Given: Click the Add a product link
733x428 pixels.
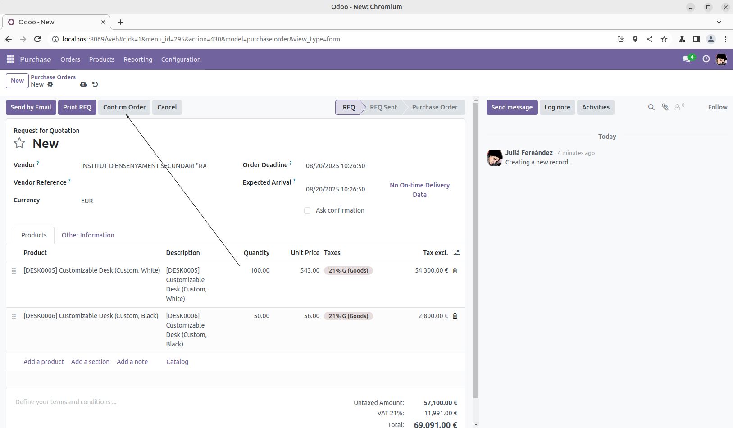Looking at the screenshot, I should coord(44,362).
